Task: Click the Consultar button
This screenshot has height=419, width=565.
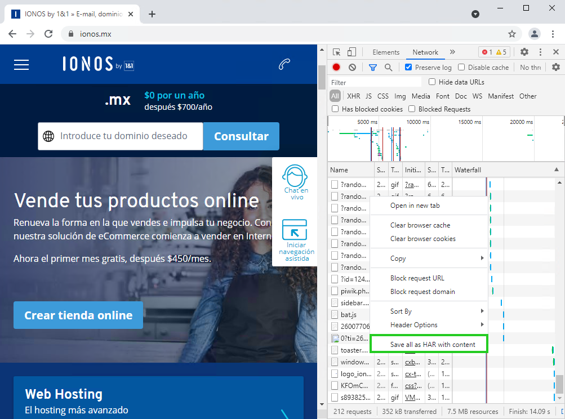Action: pos(241,136)
